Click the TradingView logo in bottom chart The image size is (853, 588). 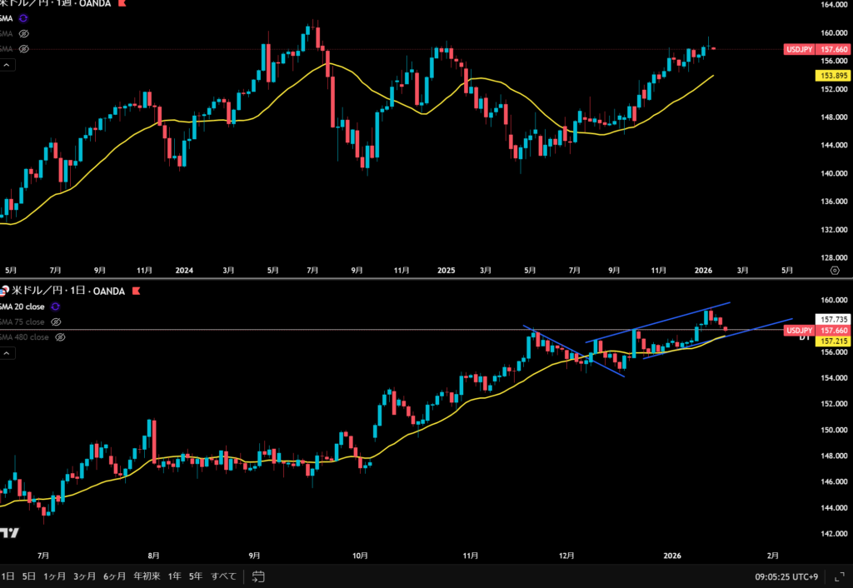[10, 533]
